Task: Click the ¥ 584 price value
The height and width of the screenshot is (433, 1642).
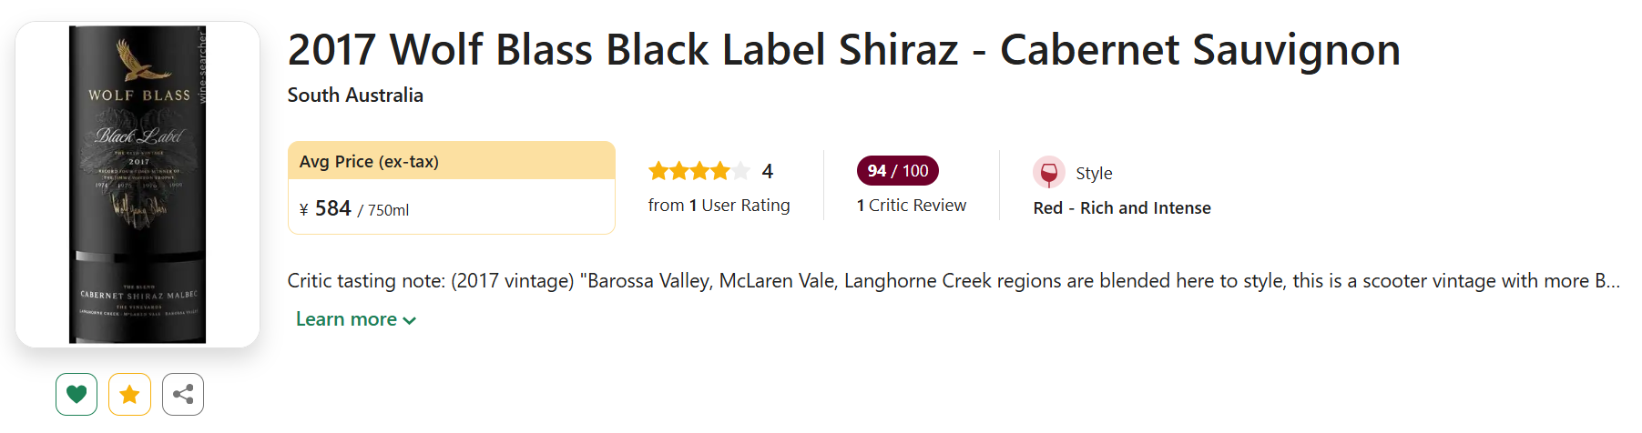Action: tap(332, 209)
